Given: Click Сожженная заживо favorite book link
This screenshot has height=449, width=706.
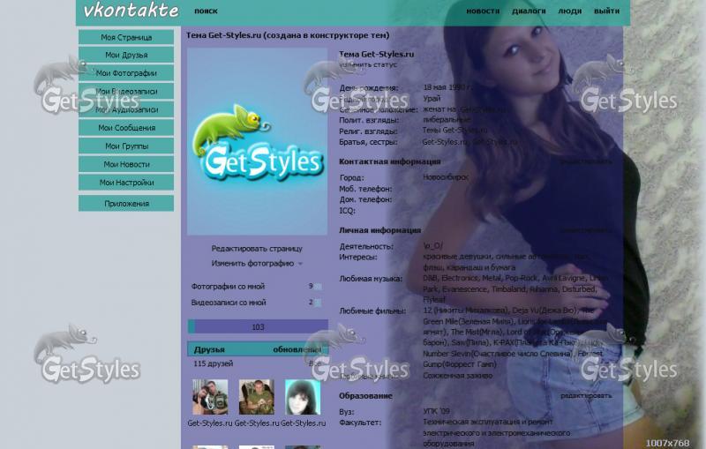Looking at the screenshot, I should click(x=457, y=375).
